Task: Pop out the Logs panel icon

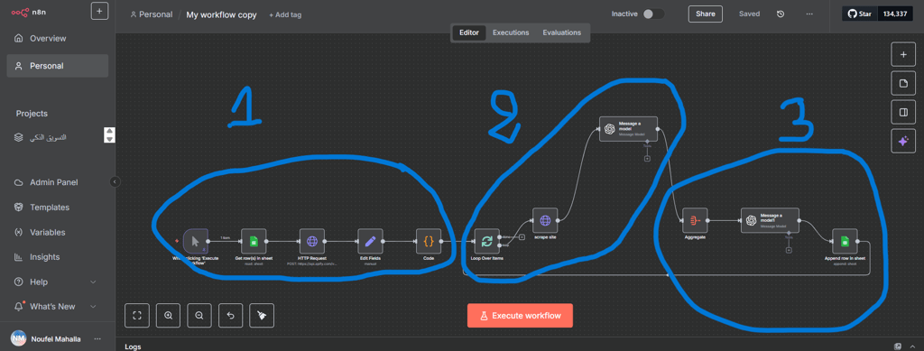Action: [898, 346]
